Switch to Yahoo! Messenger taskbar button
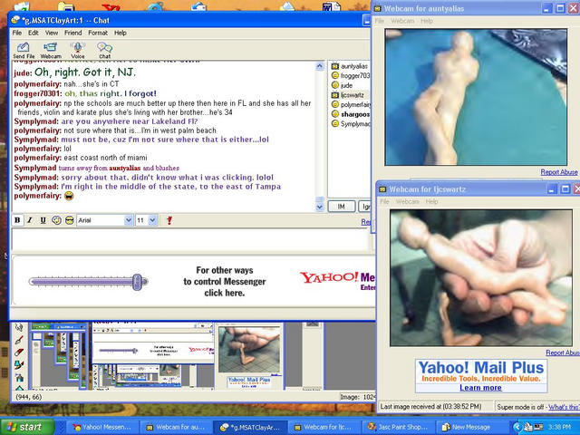Viewport: 580px width, 435px height. pyautogui.click(x=101, y=427)
